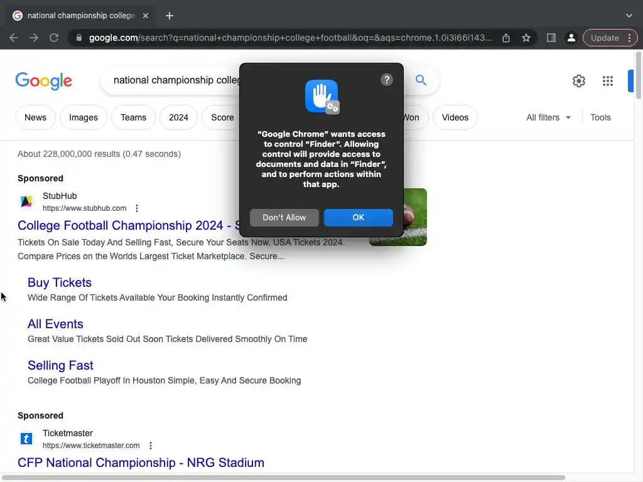Click the StubHub advertiser name
The height and width of the screenshot is (482, 643).
[x=60, y=196]
